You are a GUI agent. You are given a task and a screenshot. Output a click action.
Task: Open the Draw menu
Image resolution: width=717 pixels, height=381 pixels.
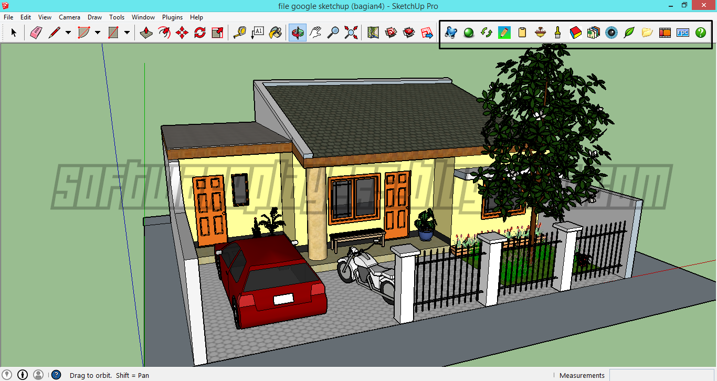click(95, 17)
